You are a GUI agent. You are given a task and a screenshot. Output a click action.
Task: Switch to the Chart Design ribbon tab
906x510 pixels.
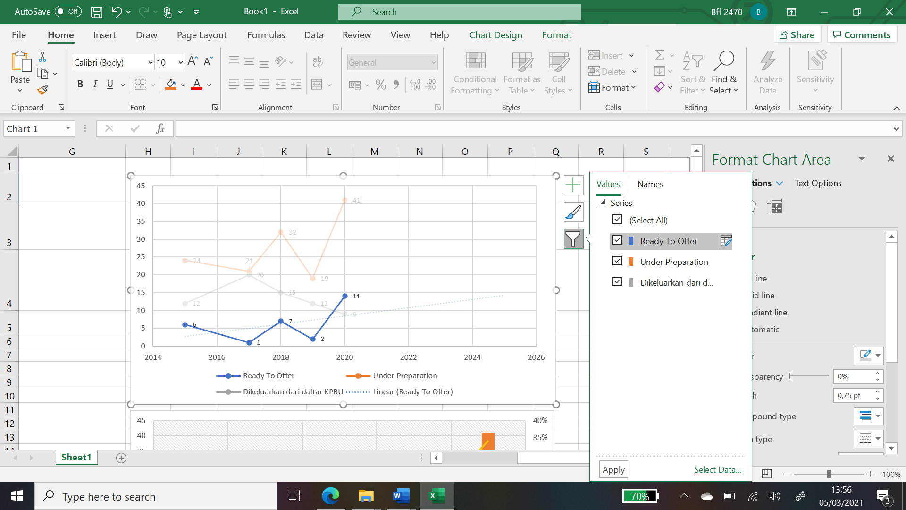tap(495, 35)
